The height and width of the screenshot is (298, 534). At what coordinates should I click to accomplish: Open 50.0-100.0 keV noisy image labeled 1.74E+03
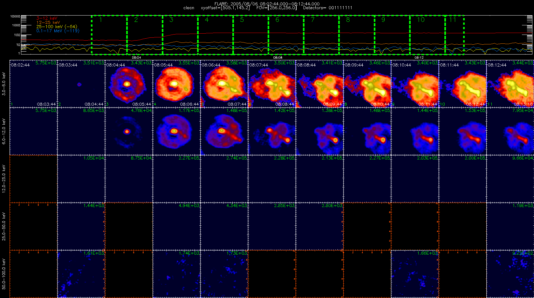(176, 274)
